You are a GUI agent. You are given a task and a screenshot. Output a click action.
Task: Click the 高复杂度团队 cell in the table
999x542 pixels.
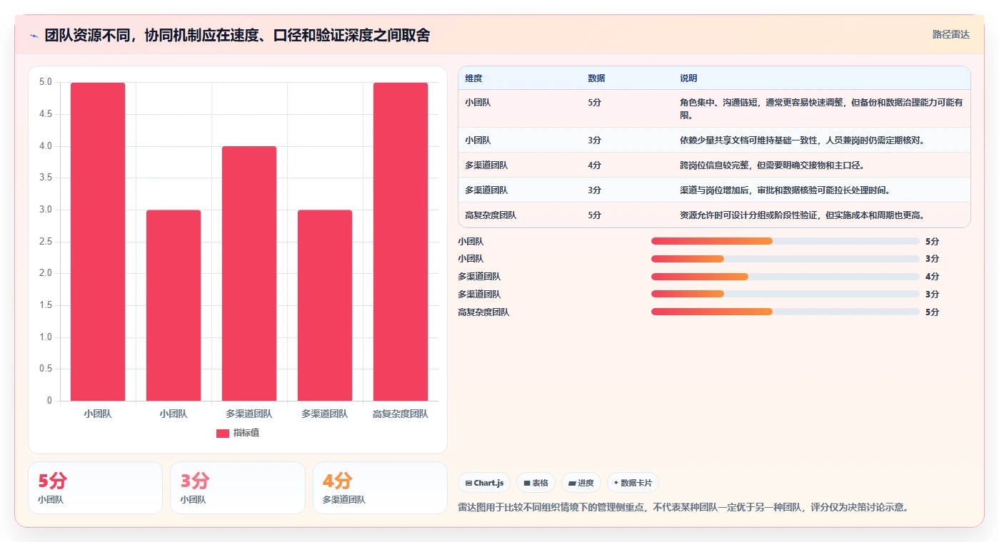coord(491,215)
